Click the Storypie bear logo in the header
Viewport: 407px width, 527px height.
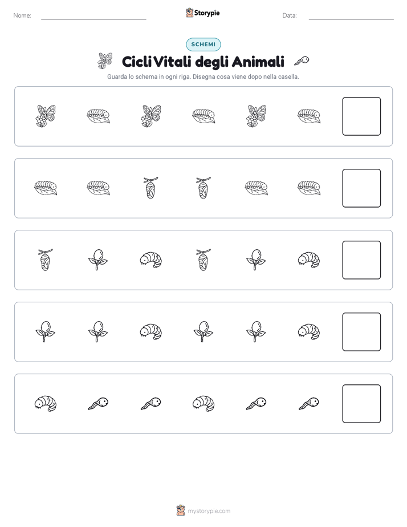[x=189, y=13]
